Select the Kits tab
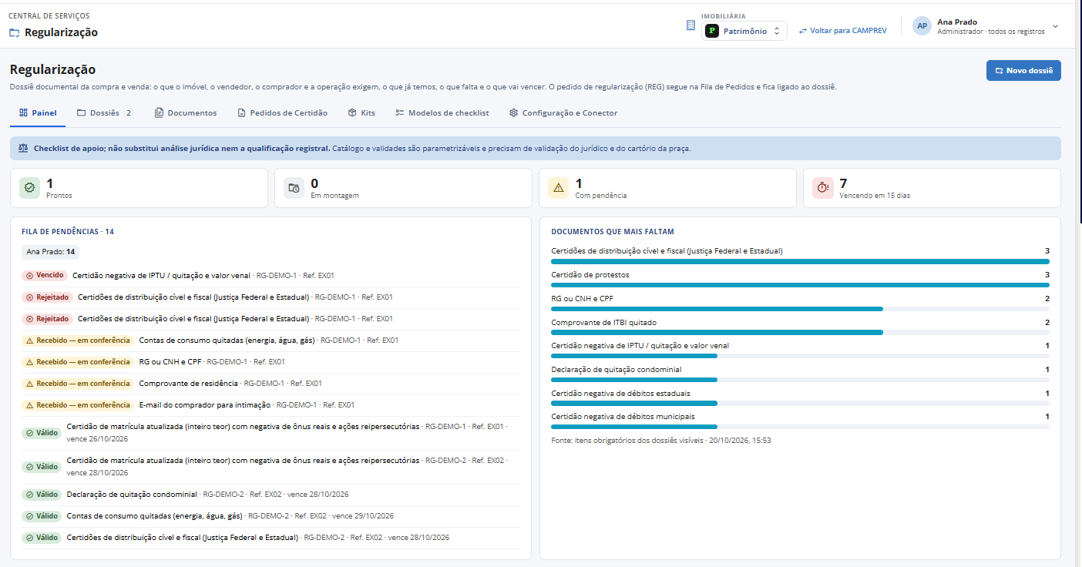This screenshot has height=567, width=1082. click(x=361, y=113)
